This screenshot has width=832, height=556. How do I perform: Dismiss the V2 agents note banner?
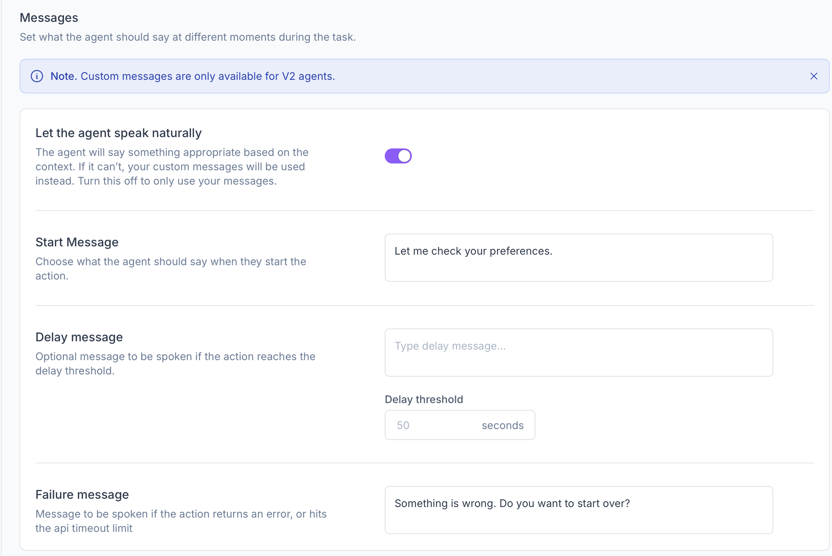(x=814, y=76)
